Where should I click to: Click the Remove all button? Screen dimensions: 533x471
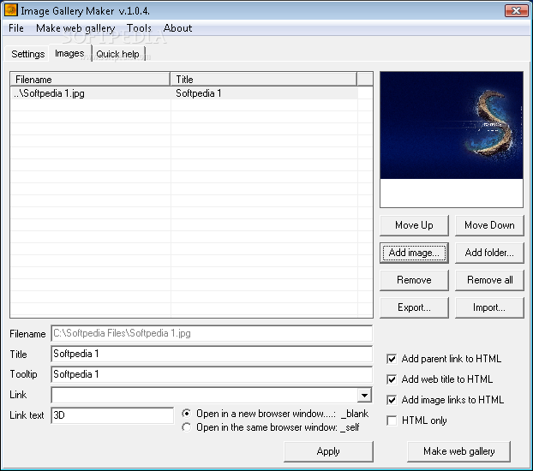(489, 280)
